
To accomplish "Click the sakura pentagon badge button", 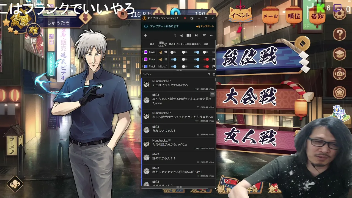I will click(340, 93).
